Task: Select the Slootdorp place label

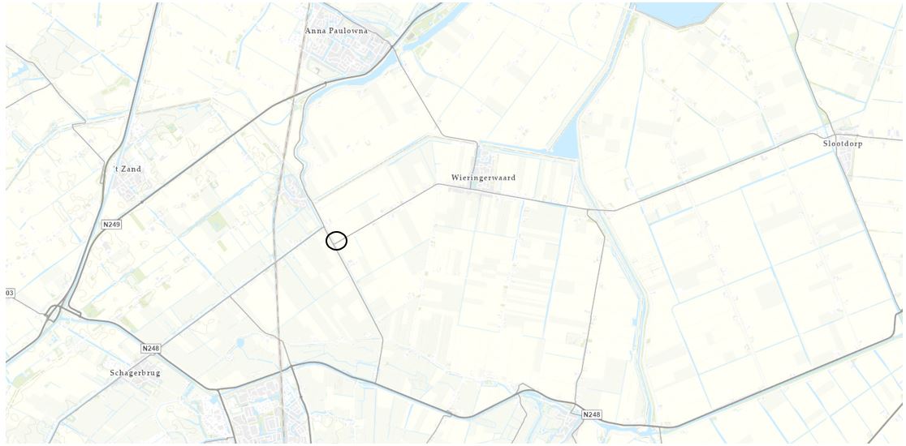Action: (x=843, y=144)
